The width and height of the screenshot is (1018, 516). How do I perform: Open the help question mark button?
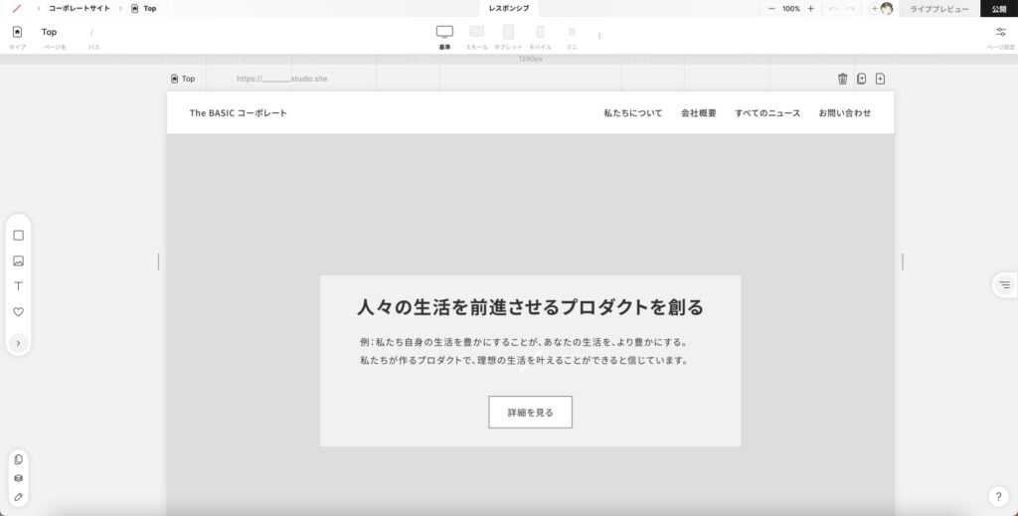tap(998, 497)
